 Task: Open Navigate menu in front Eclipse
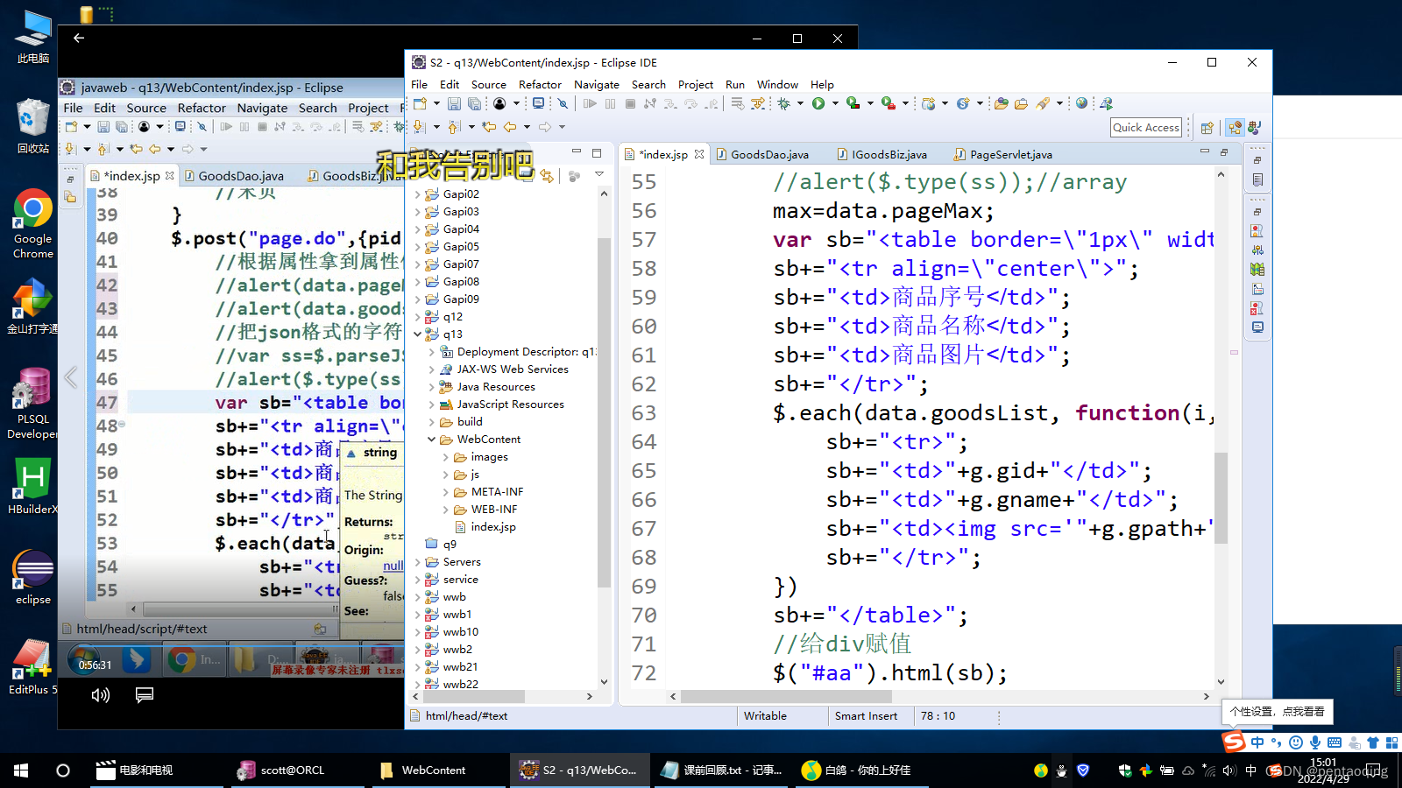tap(597, 85)
